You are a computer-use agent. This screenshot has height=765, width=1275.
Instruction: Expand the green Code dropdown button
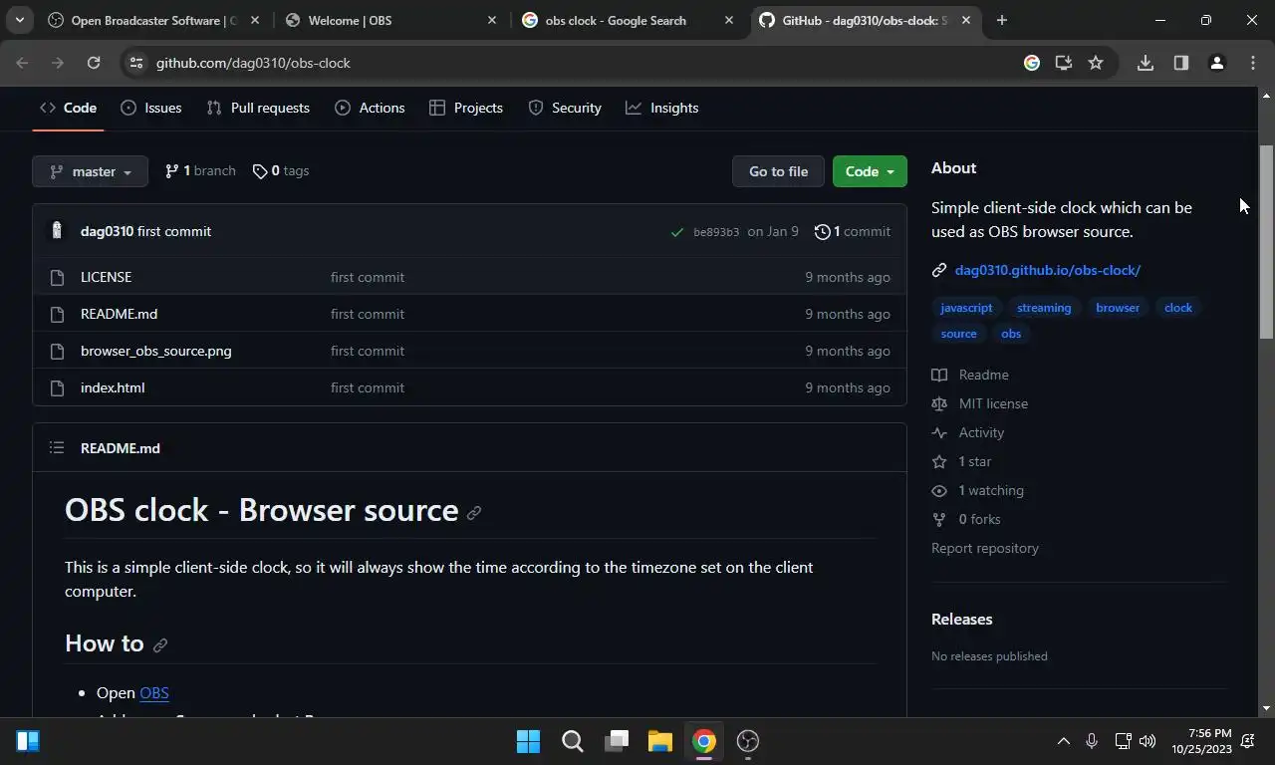[x=870, y=171]
